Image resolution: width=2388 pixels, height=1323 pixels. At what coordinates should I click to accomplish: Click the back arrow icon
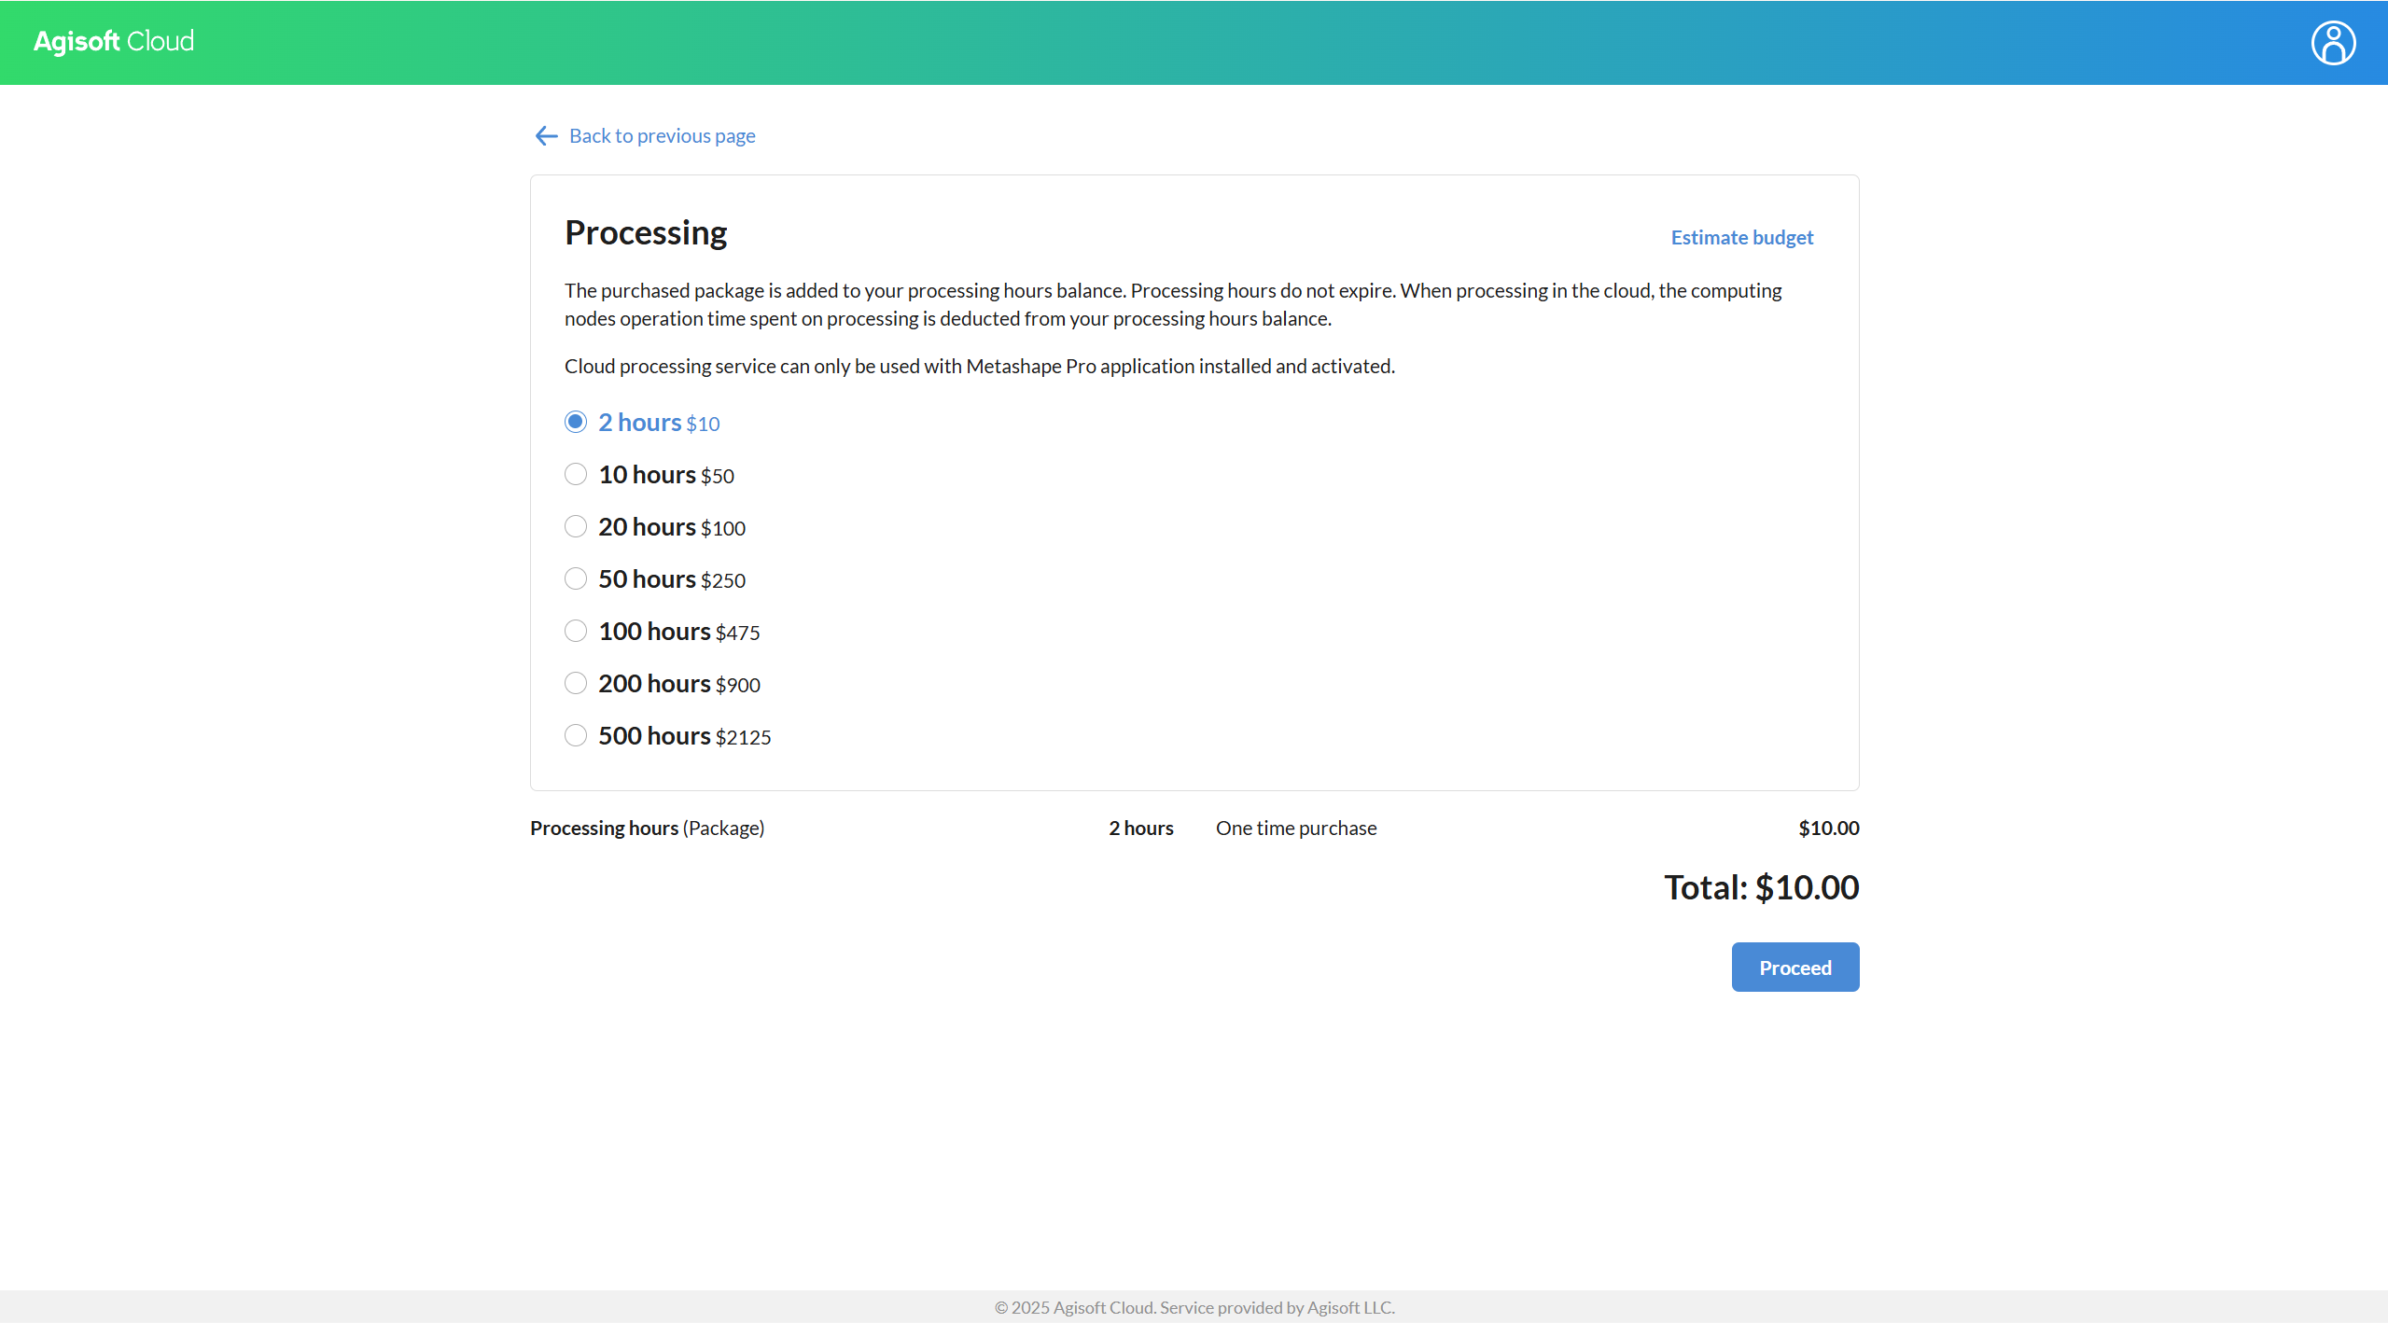[x=546, y=136]
